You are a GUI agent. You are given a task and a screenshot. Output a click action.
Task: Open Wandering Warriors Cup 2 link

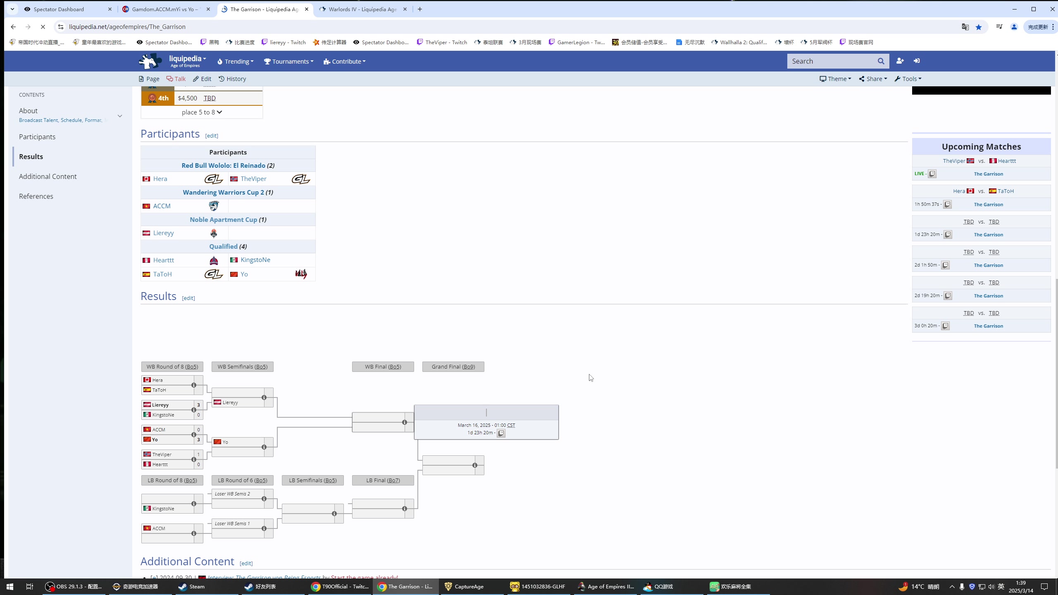pos(223,192)
